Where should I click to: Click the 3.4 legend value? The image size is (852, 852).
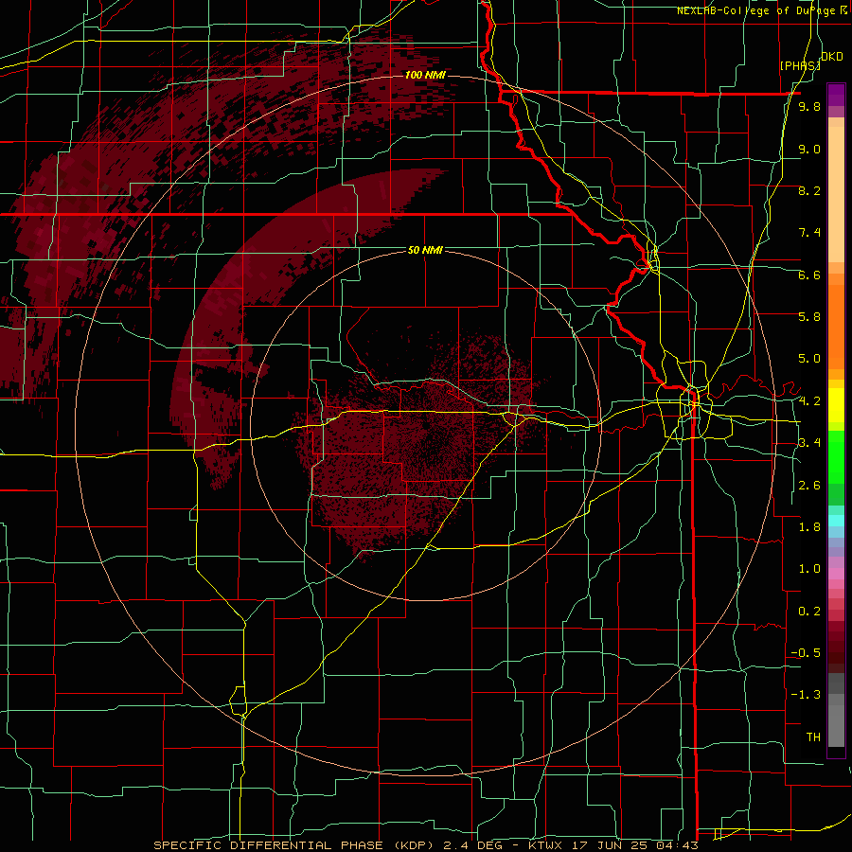pos(809,443)
